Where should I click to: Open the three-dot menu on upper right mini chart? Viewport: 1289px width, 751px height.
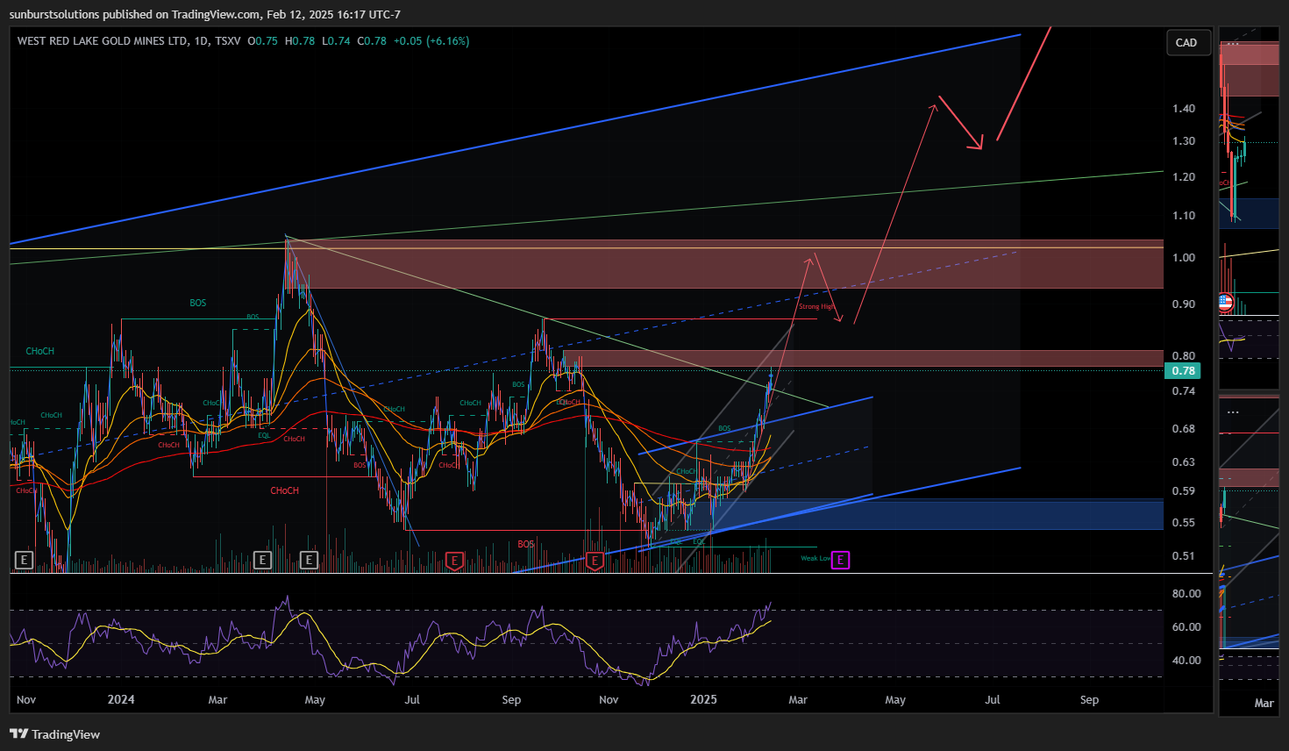tap(1233, 43)
